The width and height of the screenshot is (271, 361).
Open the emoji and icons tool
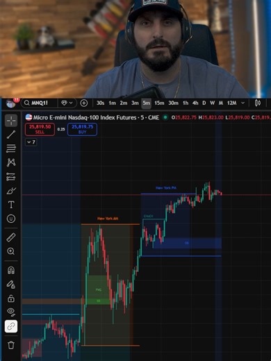click(11, 219)
